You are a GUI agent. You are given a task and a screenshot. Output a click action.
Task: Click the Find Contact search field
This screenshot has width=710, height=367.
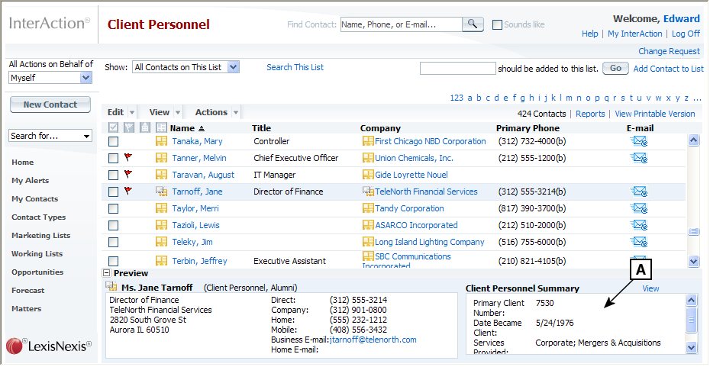401,25
